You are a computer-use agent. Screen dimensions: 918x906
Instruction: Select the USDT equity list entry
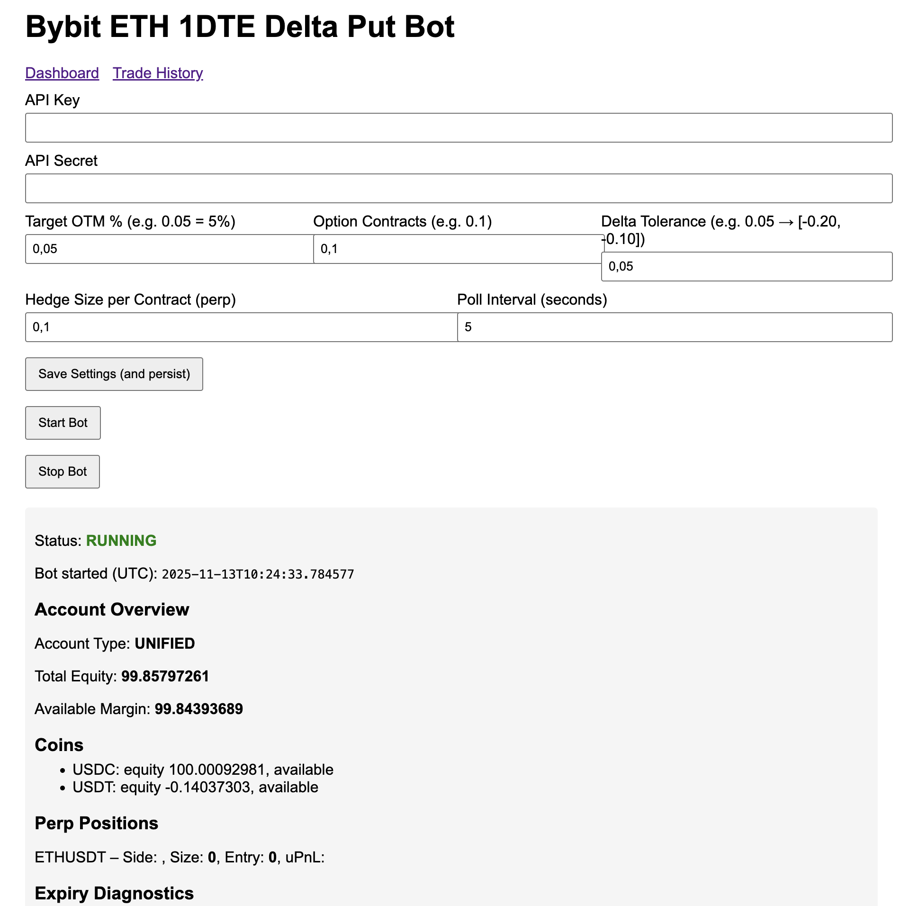[x=195, y=787]
